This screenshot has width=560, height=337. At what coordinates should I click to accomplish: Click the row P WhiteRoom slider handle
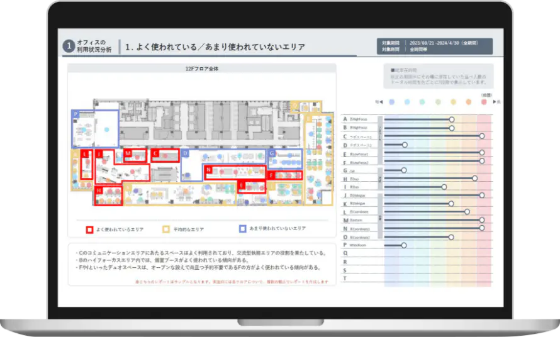pyautogui.click(x=404, y=245)
